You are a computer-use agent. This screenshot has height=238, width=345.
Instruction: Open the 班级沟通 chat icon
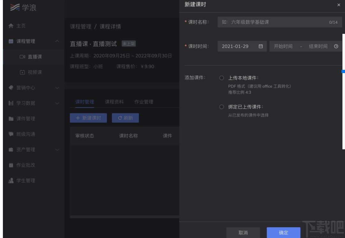(x=10, y=134)
